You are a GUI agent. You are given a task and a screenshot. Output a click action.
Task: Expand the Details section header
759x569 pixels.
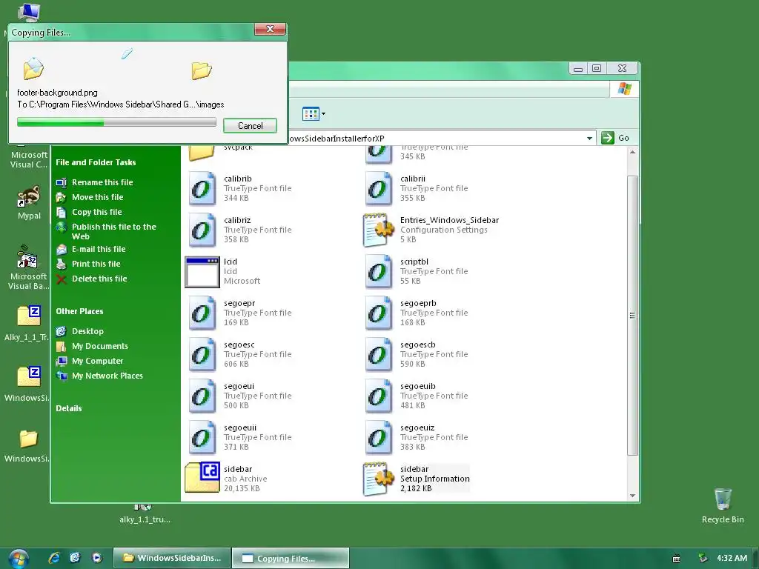(x=69, y=408)
